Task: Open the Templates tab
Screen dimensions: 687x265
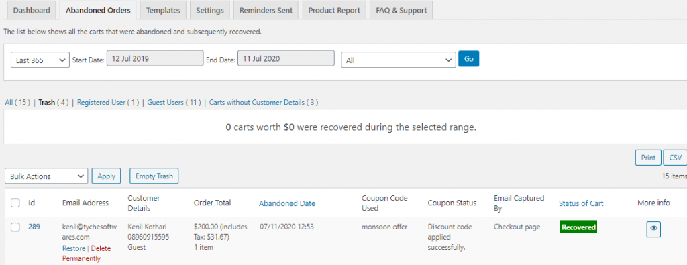Action: (x=164, y=11)
